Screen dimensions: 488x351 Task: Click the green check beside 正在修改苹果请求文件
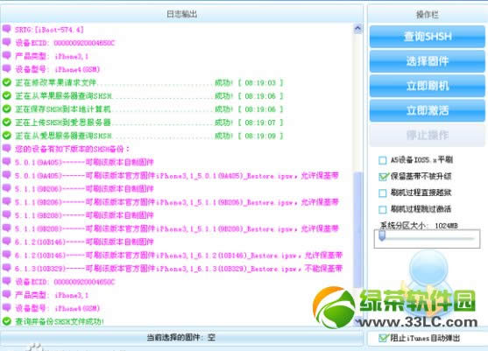[x=6, y=82]
